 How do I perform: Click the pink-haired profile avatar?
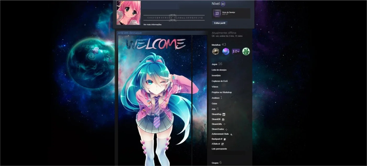(128, 13)
